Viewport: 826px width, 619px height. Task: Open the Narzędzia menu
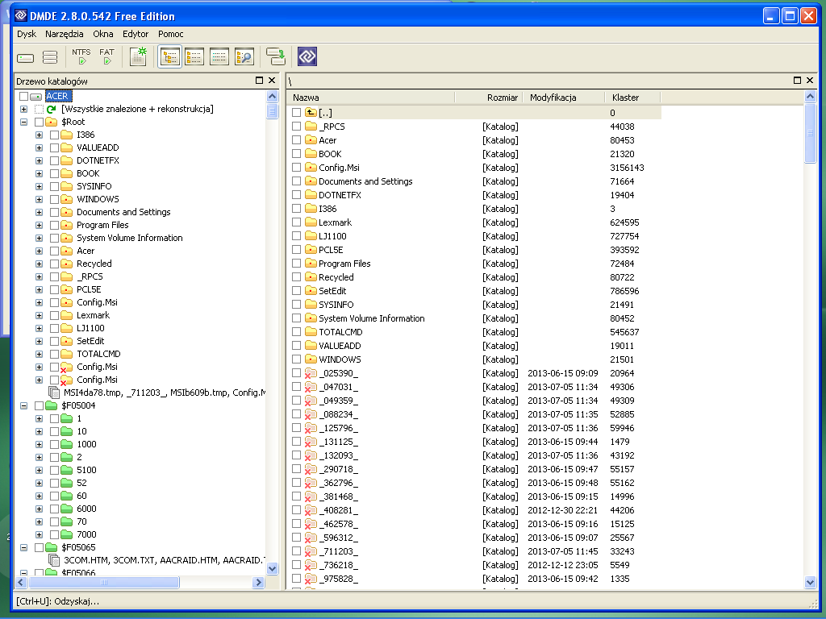click(x=65, y=34)
